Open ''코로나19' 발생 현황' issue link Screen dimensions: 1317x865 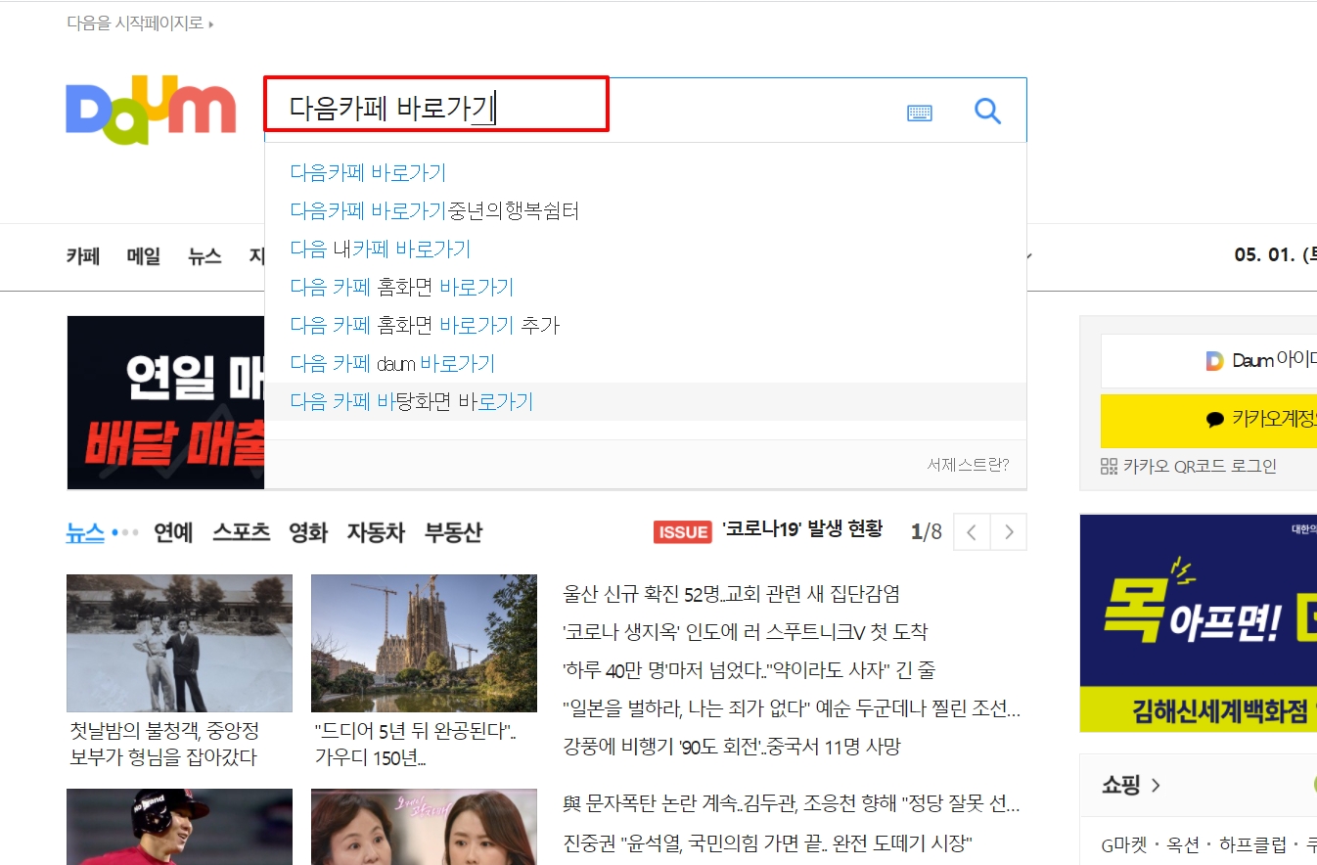click(802, 529)
